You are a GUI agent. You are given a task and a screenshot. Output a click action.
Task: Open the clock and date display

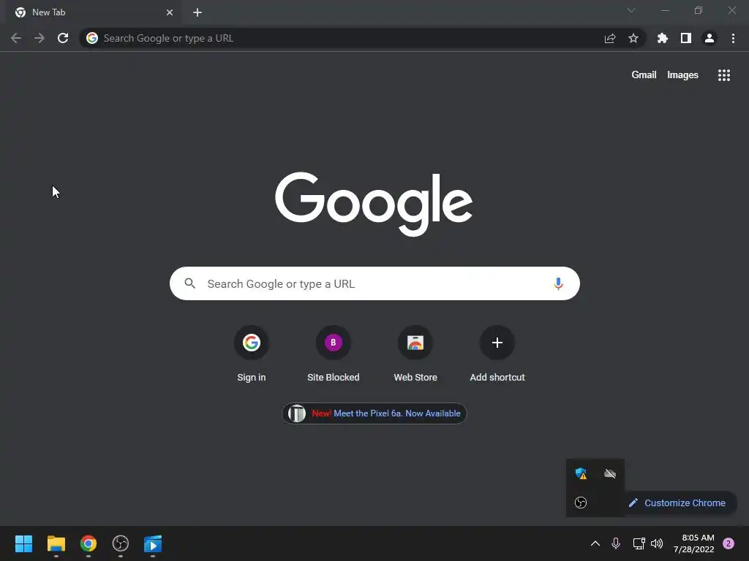(694, 543)
